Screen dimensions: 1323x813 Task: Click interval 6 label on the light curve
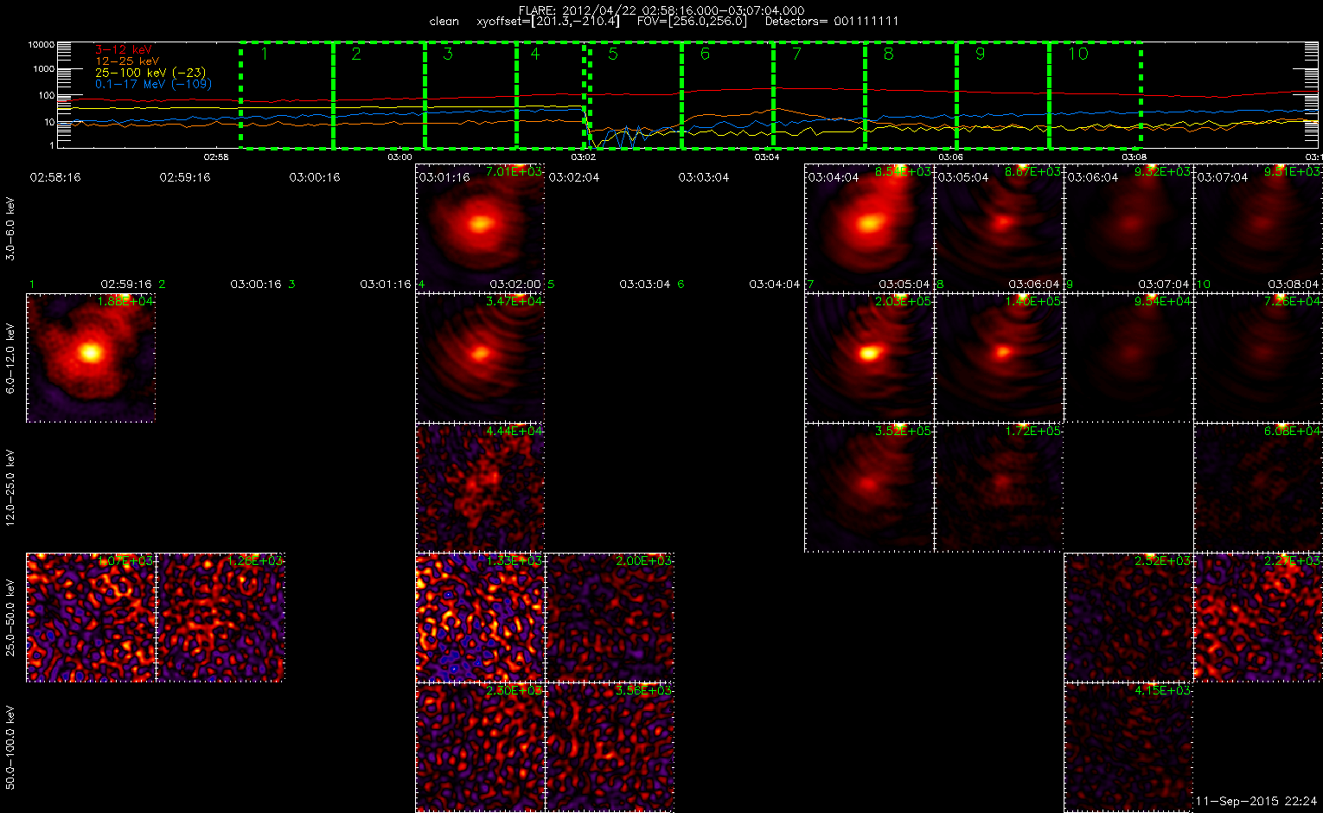click(705, 54)
